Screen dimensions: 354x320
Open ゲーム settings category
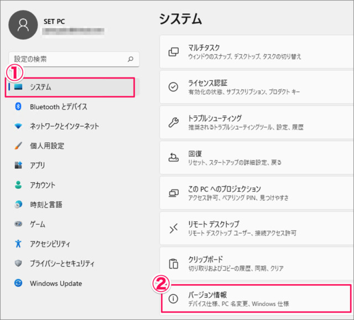(38, 224)
